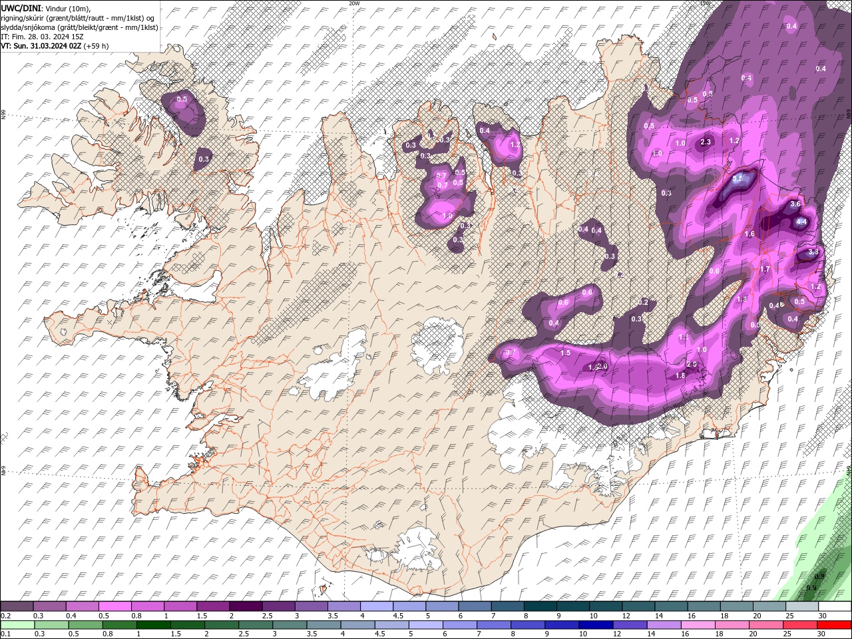The image size is (852, 639).
Task: Click the 1.1 precipitation value on map
Action: point(683,338)
